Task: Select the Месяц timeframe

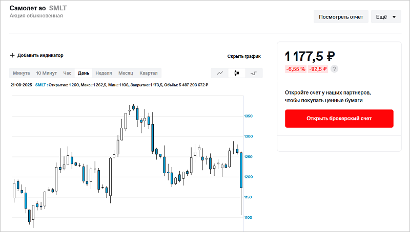Action: tap(126, 73)
